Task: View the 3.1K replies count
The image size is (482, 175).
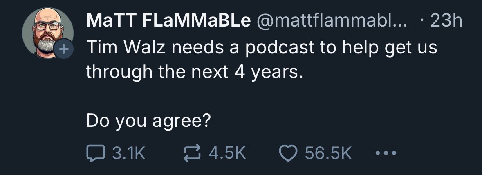Action: [128, 153]
